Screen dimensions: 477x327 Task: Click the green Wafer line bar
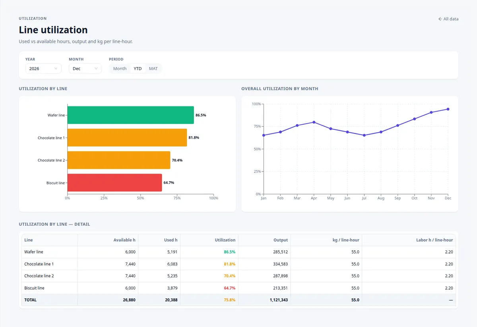[131, 115]
